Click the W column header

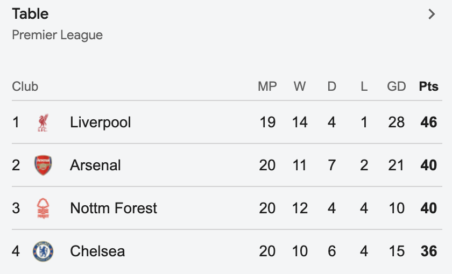(x=300, y=86)
